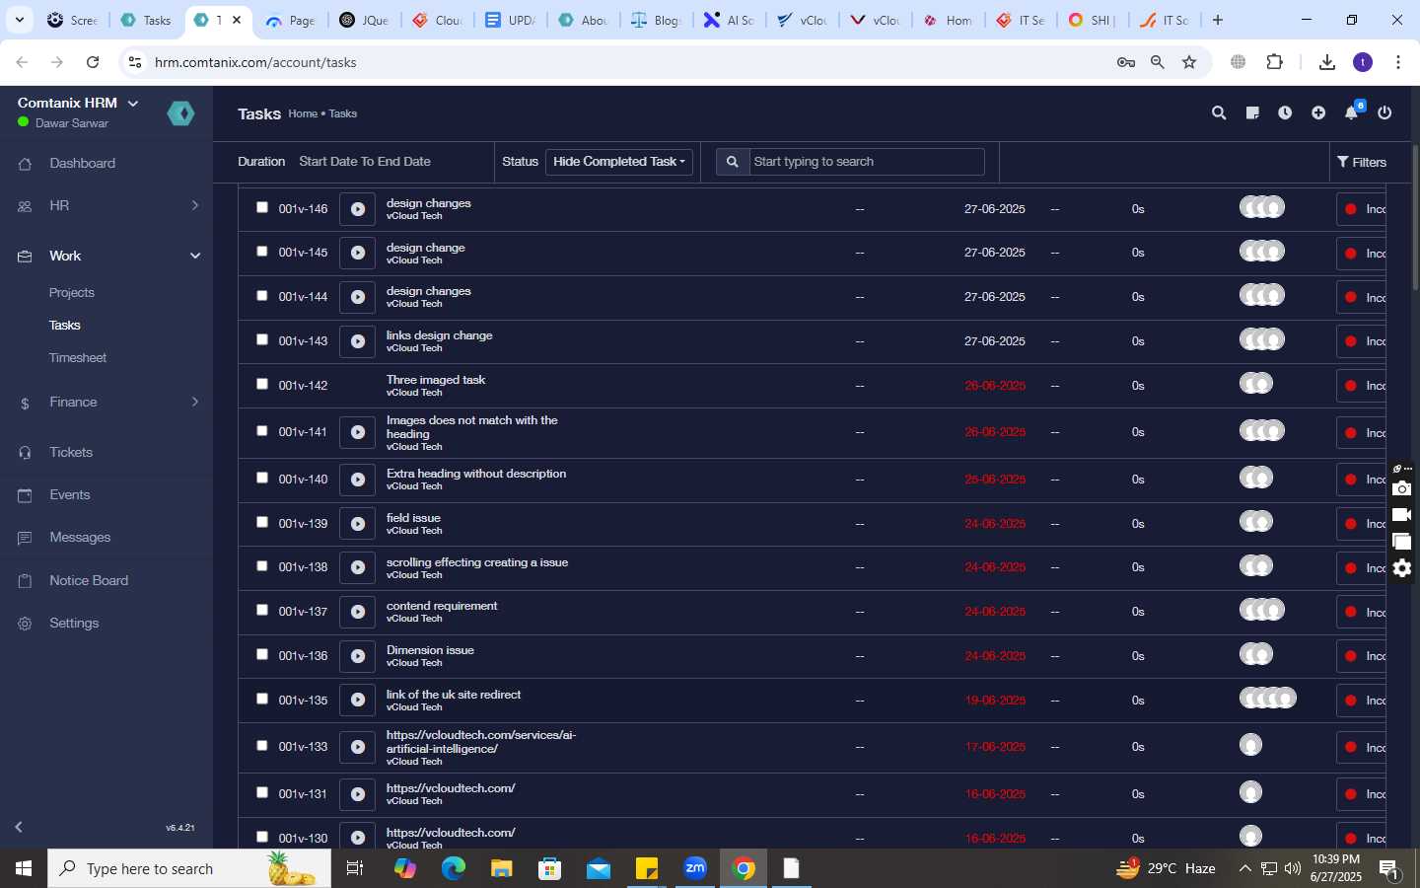
Task: Open the 'links design change' task
Action: coord(439,335)
